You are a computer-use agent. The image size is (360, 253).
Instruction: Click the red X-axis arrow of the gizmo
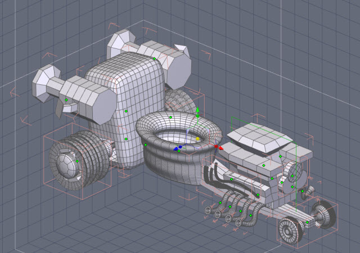tap(221, 148)
